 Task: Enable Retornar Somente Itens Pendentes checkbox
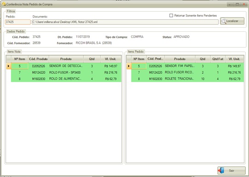[171, 16]
